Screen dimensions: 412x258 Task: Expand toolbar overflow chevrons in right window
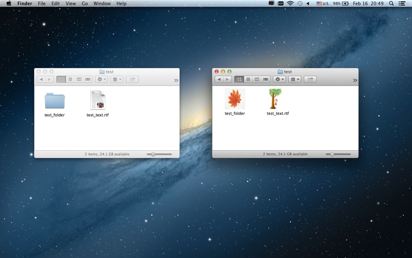(355, 80)
